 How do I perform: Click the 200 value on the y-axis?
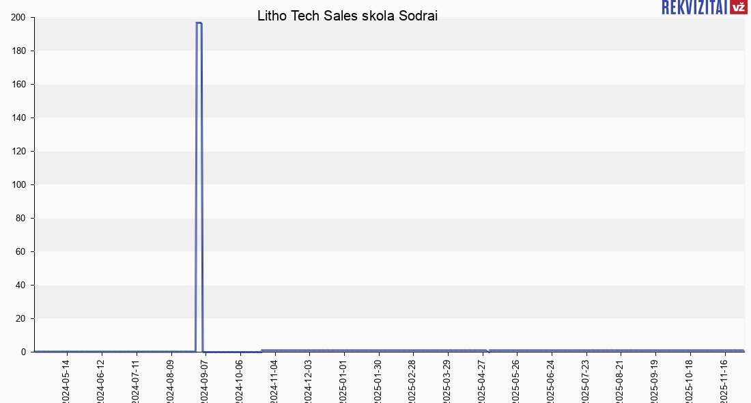tap(18, 18)
